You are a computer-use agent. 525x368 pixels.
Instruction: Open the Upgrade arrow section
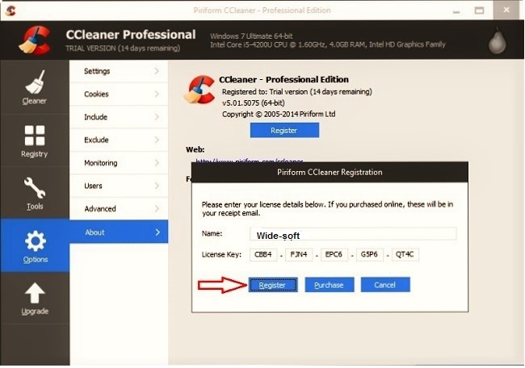click(x=35, y=299)
